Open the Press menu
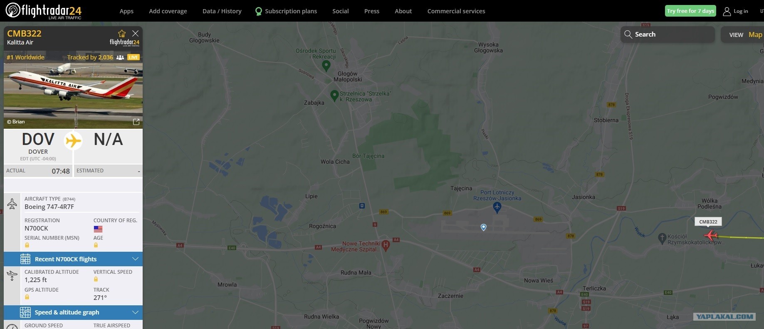Image resolution: width=764 pixels, height=329 pixels. pyautogui.click(x=372, y=11)
